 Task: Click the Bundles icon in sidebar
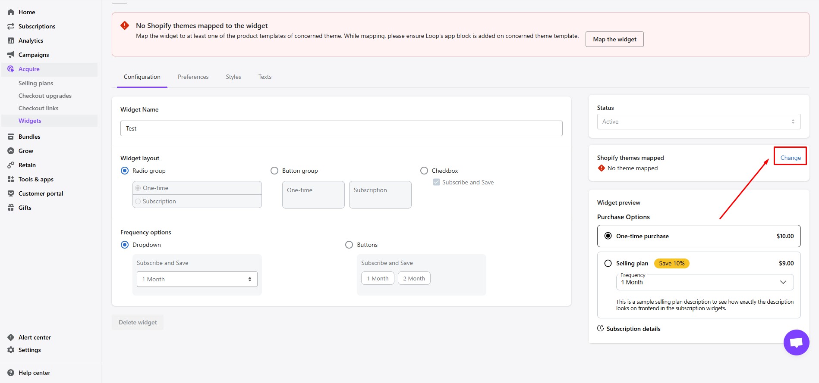[x=11, y=137]
